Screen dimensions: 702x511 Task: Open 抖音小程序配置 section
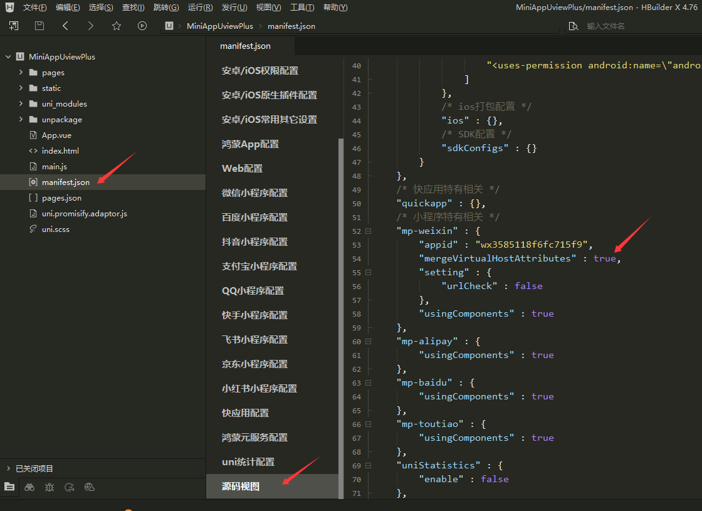point(254,241)
